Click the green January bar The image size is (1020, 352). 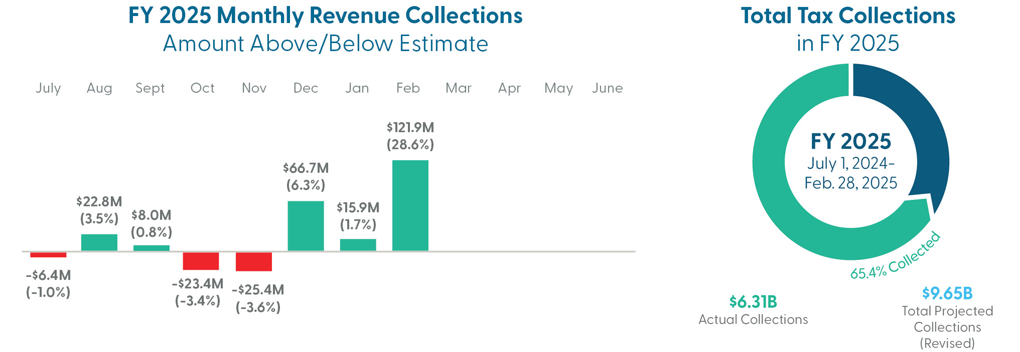pyautogui.click(x=358, y=245)
